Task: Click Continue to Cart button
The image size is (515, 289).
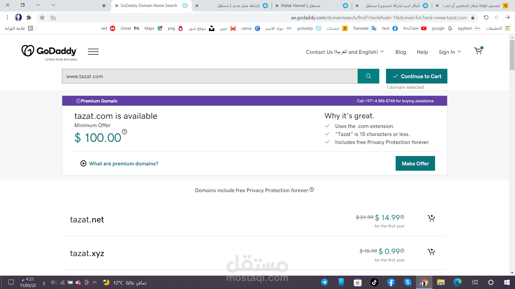Action: pyautogui.click(x=416, y=76)
